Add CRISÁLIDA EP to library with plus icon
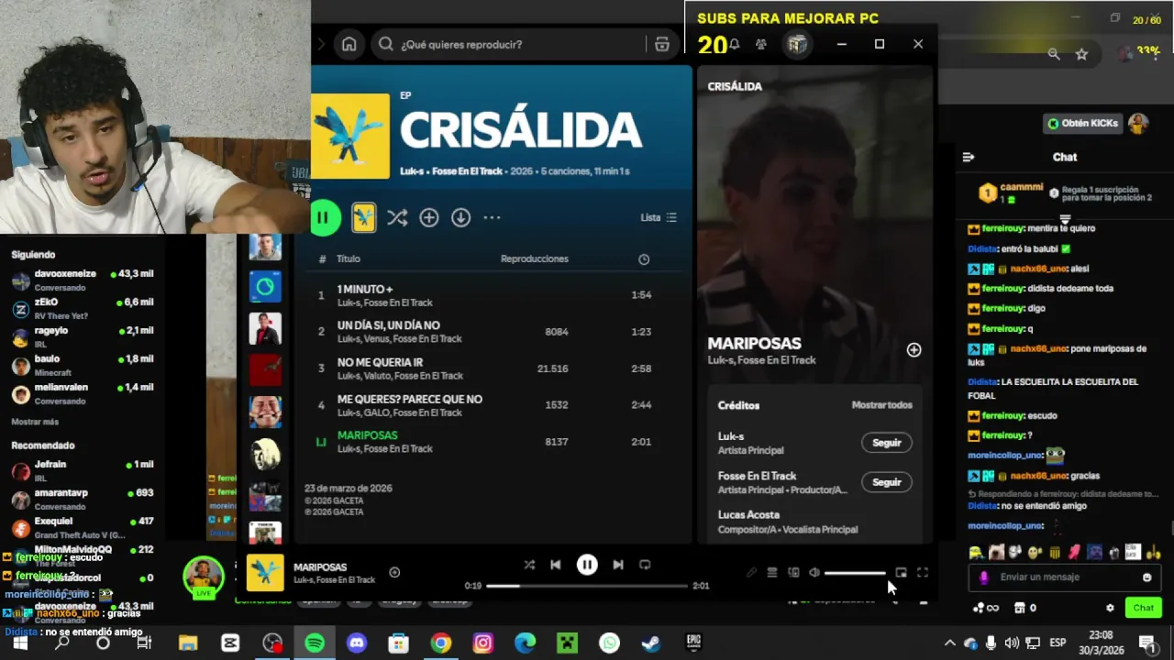Image resolution: width=1174 pixels, height=660 pixels. (428, 217)
